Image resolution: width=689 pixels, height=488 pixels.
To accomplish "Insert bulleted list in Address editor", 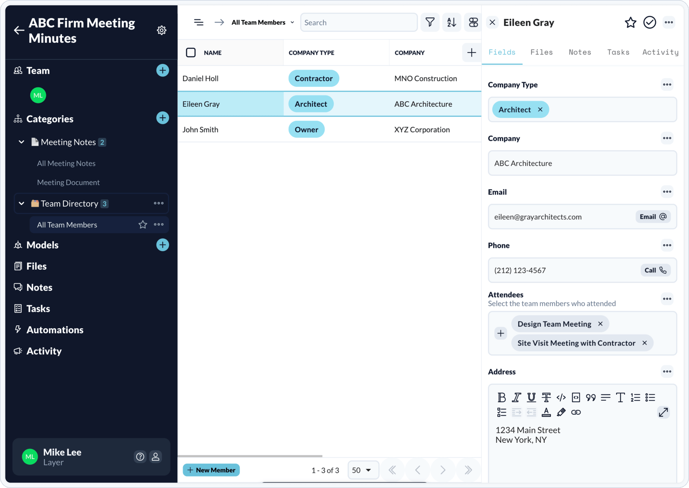I will tap(650, 397).
